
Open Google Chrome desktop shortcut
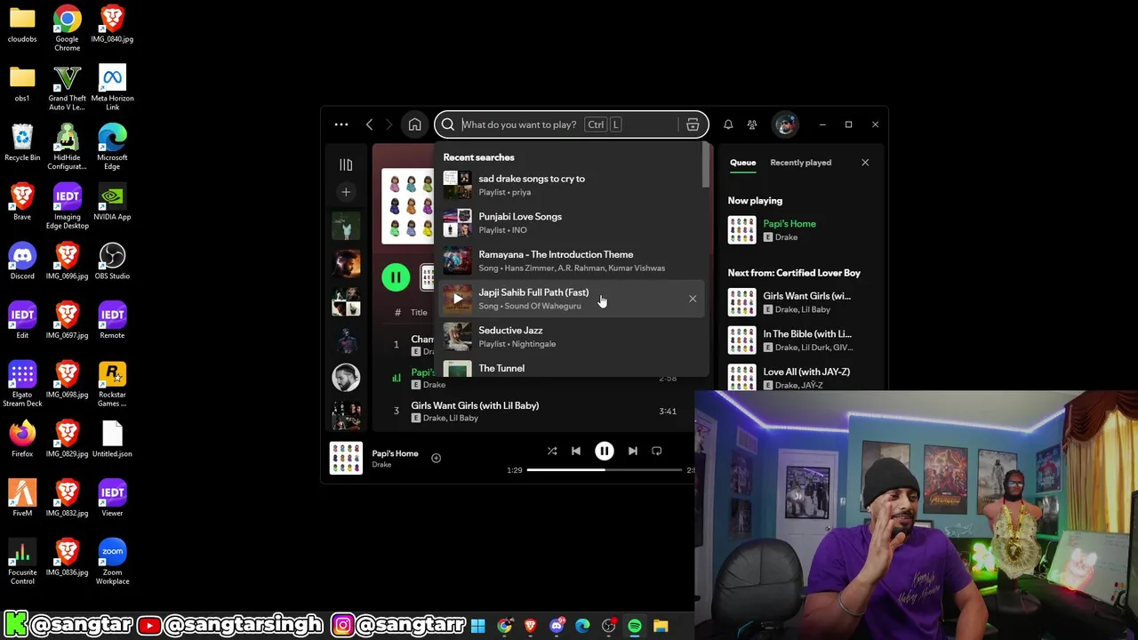click(67, 28)
